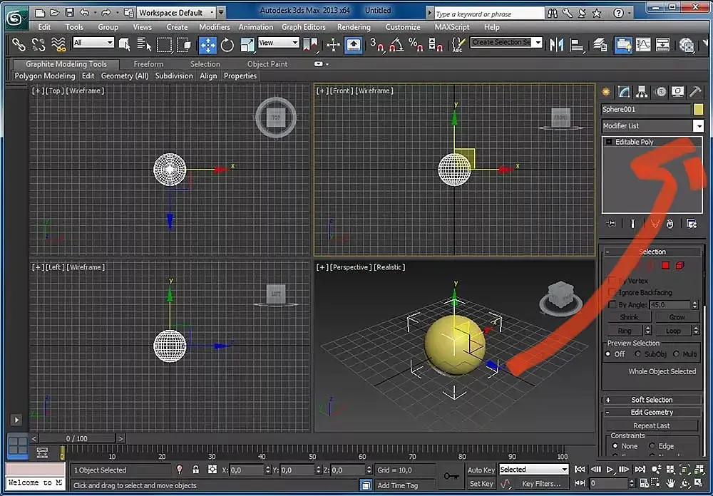Activate the Select and Rotate tool
Screen dimensions: 713x496
(x=227, y=45)
